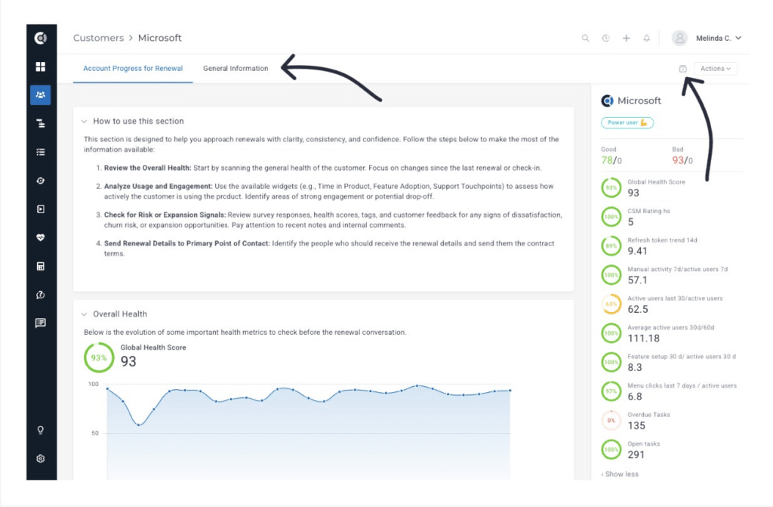Viewport: 773px width, 507px height.
Task: Click the Global Health Score circular gauge
Action: (x=99, y=357)
